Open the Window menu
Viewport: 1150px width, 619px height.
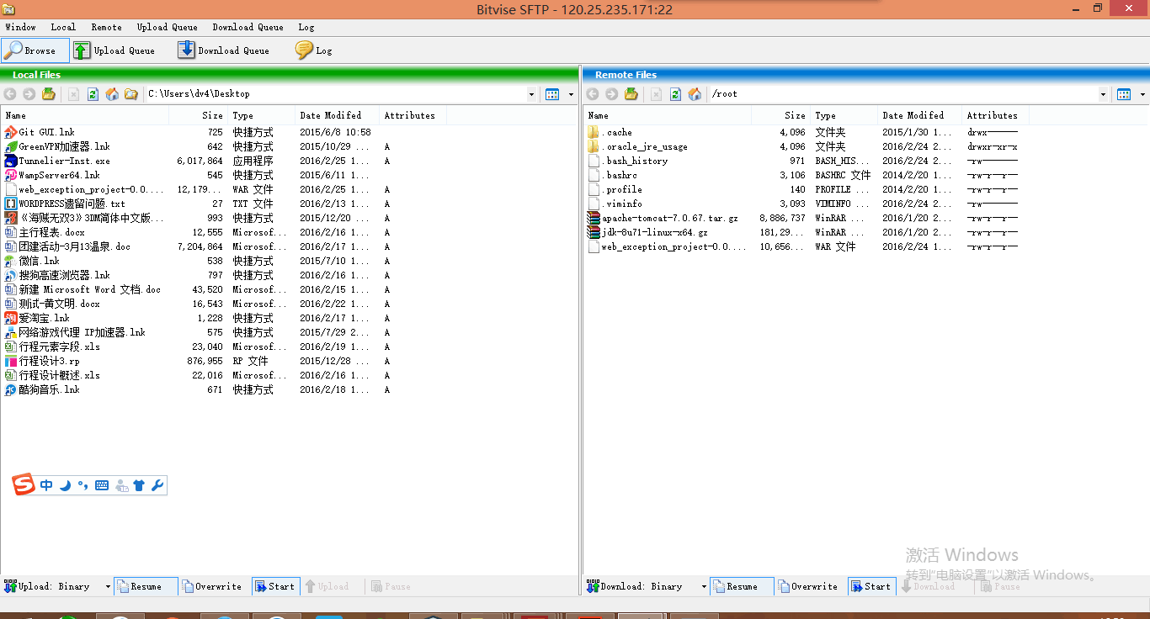(x=20, y=27)
